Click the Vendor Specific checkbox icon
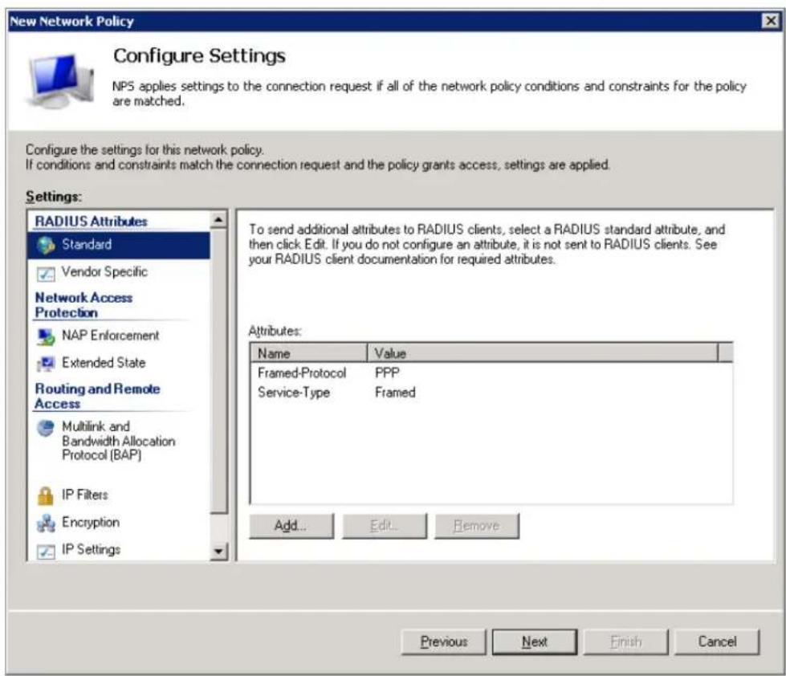 pos(46,273)
